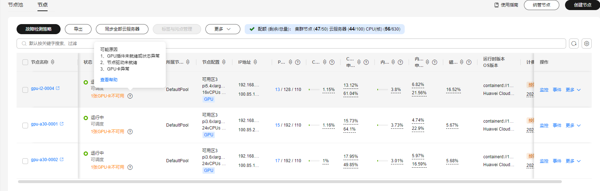Open gpu-a30-0001 external link icon
This screenshot has width=600, height=191.
pos(62,124)
